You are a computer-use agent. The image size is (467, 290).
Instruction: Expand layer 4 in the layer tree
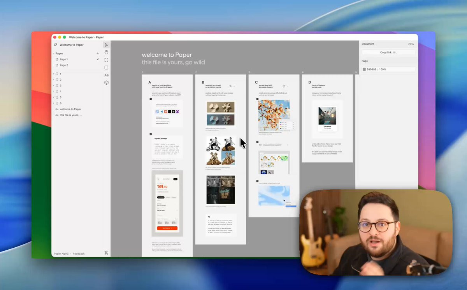tap(53, 92)
